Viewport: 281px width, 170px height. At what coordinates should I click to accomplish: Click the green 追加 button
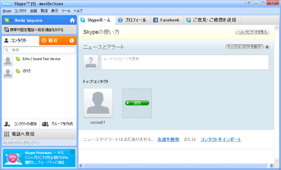[x=137, y=103]
